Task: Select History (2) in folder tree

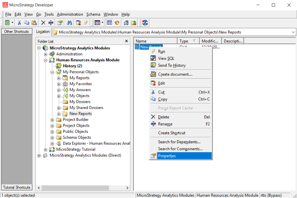Action: coord(72,66)
